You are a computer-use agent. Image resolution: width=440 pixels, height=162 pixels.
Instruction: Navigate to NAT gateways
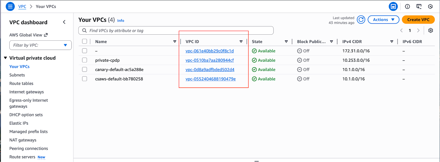coord(23,140)
